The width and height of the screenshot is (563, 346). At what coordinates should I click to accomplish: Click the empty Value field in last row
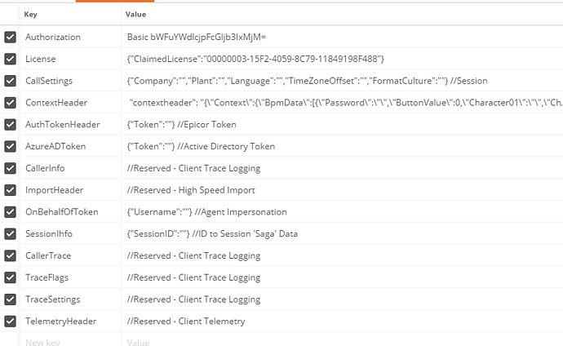(343, 342)
